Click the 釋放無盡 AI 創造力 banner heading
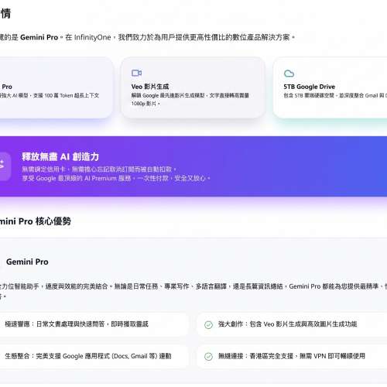 [60, 156]
